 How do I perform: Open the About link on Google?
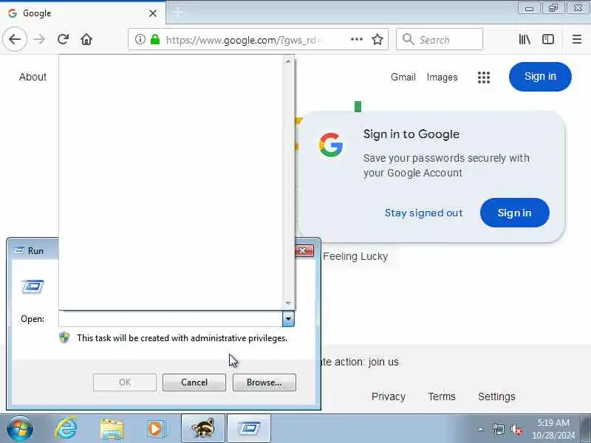[33, 77]
